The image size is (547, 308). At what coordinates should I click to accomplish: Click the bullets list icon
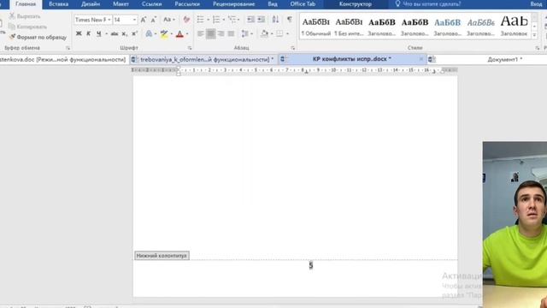pos(200,20)
